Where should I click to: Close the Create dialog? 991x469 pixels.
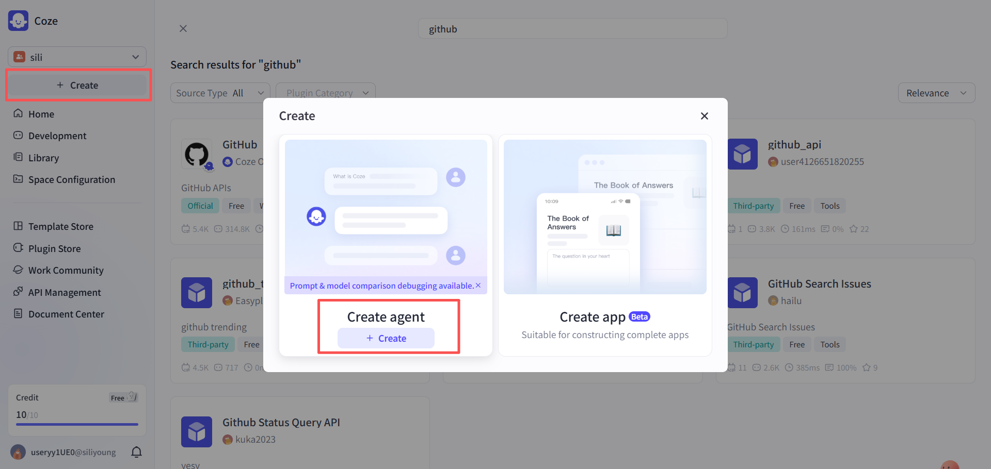[705, 116]
